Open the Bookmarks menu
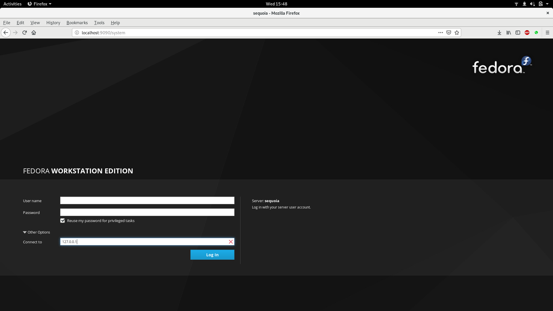 (x=77, y=22)
